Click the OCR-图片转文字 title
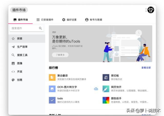164x116 pixels. coord(67,87)
